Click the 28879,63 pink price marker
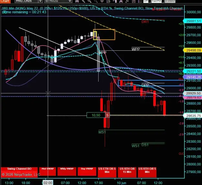 pyautogui.click(x=193, y=98)
